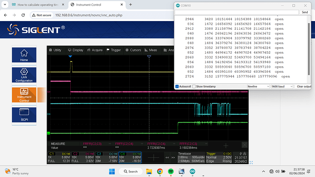This screenshot has width=315, height=177.
Task: Click the COM10 output scrollbar
Action: 309,49
